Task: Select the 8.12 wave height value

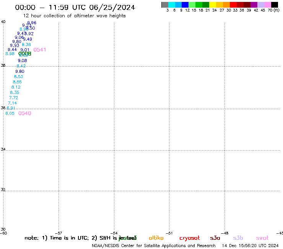Action: 16,87
